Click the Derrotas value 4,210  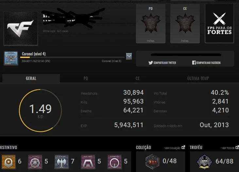point(220,110)
